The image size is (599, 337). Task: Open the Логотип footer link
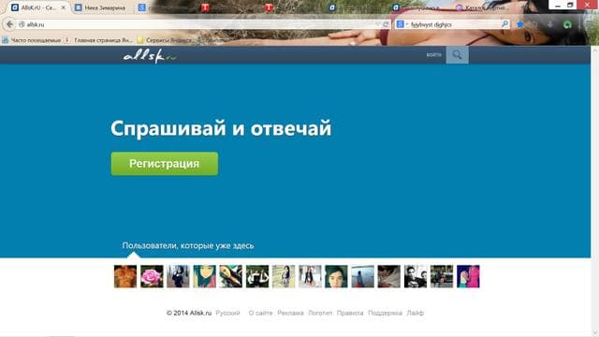pos(320,313)
